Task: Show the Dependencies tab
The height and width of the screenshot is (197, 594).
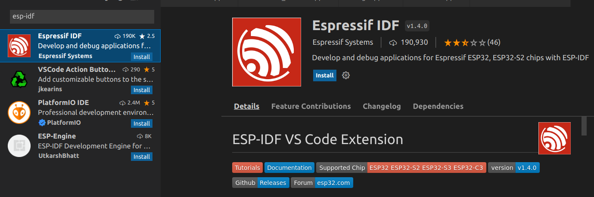Action: coord(438,106)
